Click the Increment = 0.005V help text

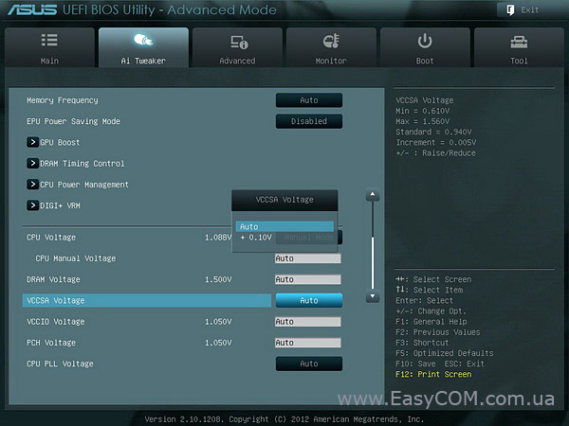pos(436,142)
